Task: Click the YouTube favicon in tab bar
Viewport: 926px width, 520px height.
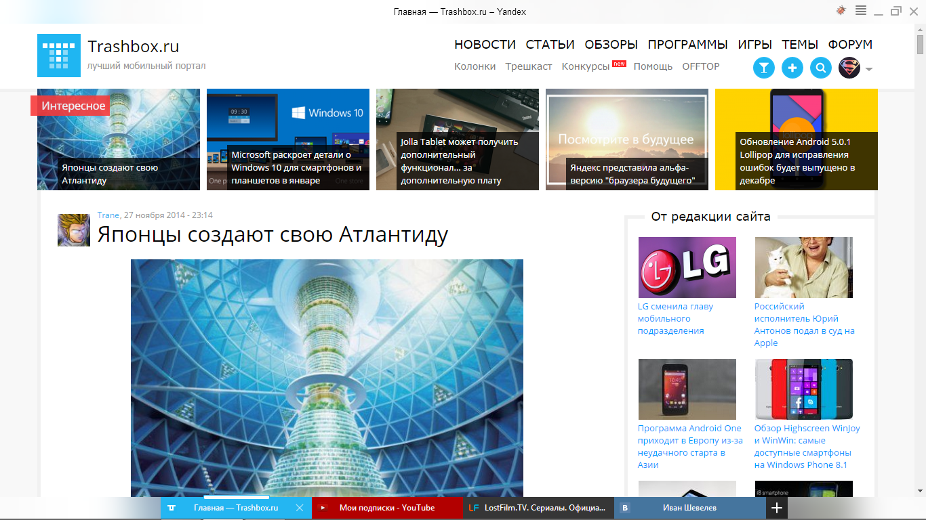Action: coord(323,508)
